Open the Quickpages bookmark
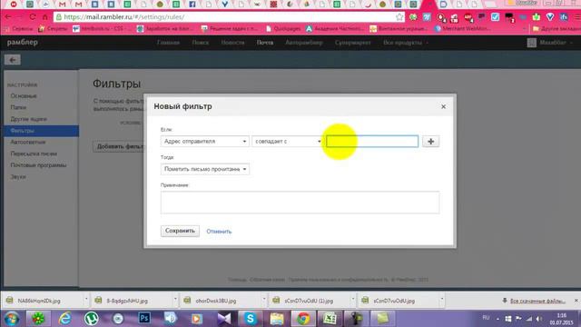581x327 pixels. (283, 28)
